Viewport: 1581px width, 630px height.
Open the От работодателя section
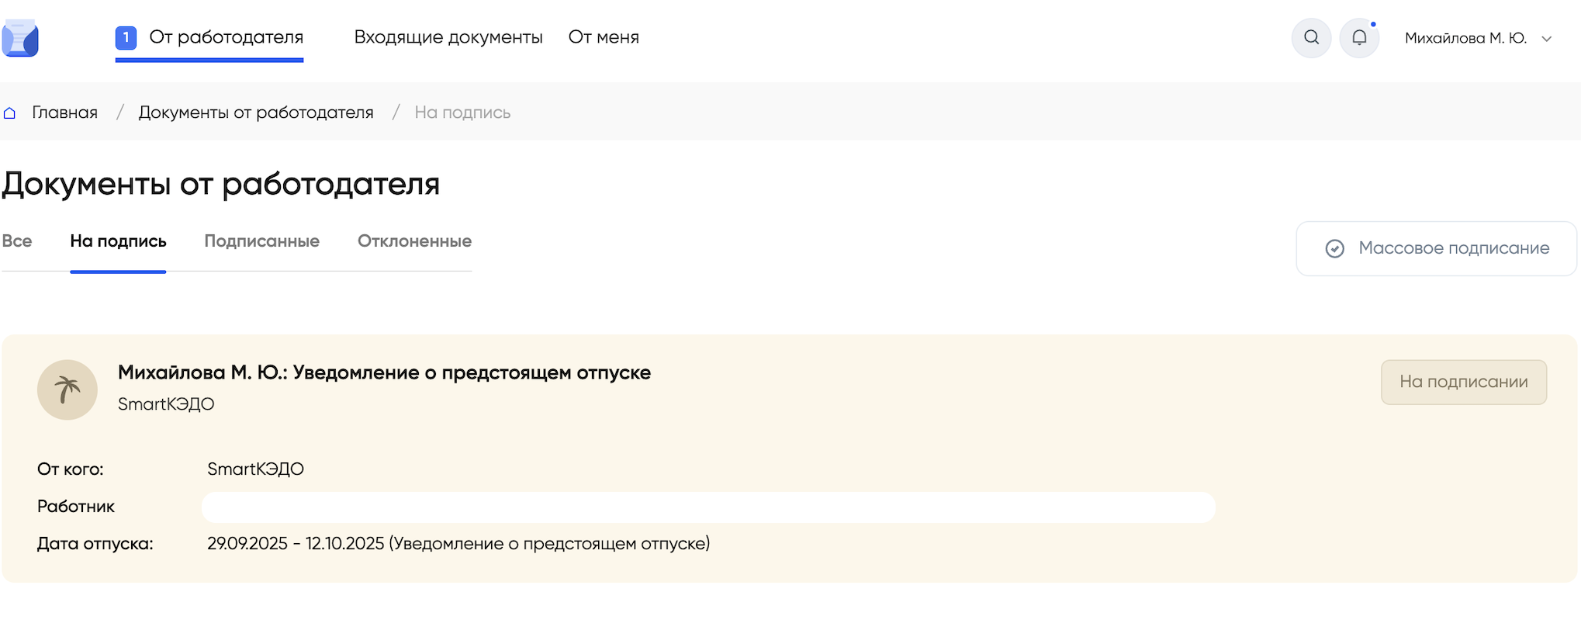tap(226, 37)
